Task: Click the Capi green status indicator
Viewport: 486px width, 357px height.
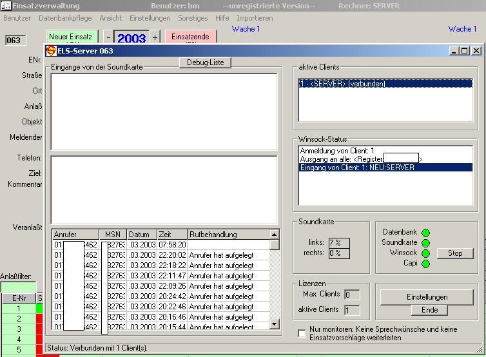Action: 425,264
